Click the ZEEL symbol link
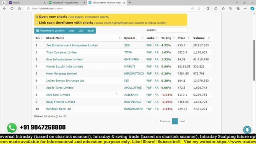 click(x=128, y=45)
